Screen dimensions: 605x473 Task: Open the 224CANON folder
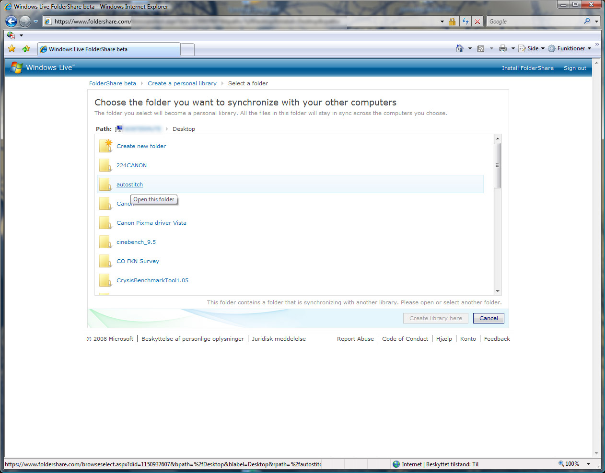pos(131,165)
